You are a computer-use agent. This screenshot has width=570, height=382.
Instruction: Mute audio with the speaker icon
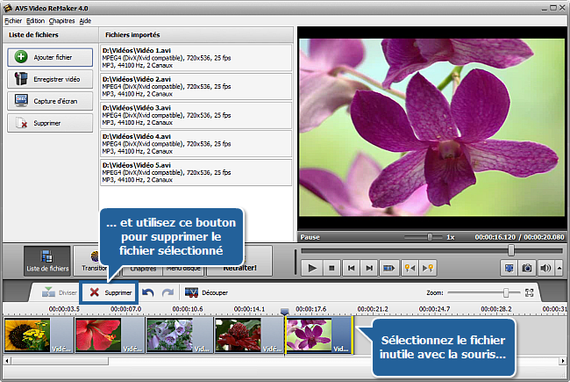545,268
